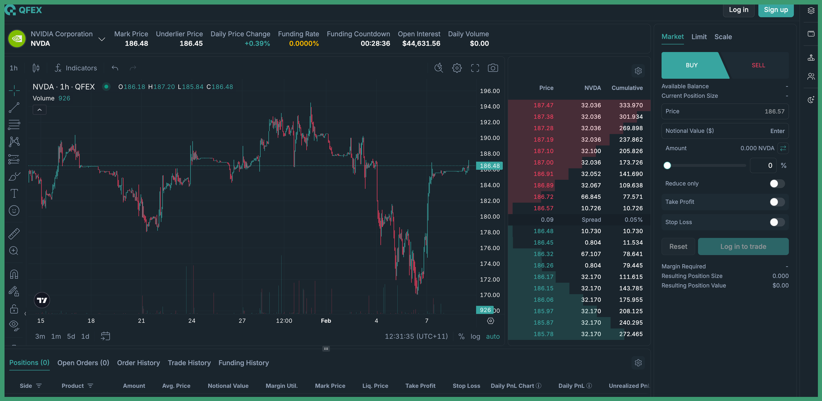
Task: Select the brush drawing tool
Action: click(x=14, y=176)
